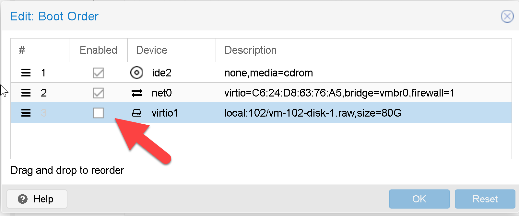This screenshot has height=216, width=519.
Task: Click the question mark icon on Help button
Action: pyautogui.click(x=22, y=199)
